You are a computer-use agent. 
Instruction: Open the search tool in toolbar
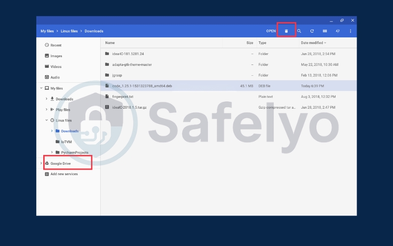[x=299, y=31]
